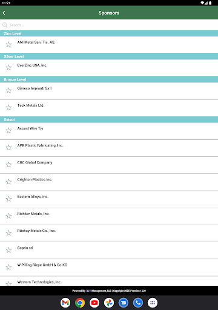Select Ritchey Metals Co., Inc. entry
Screen dimensions: 218x310
(x=109, y=233)
